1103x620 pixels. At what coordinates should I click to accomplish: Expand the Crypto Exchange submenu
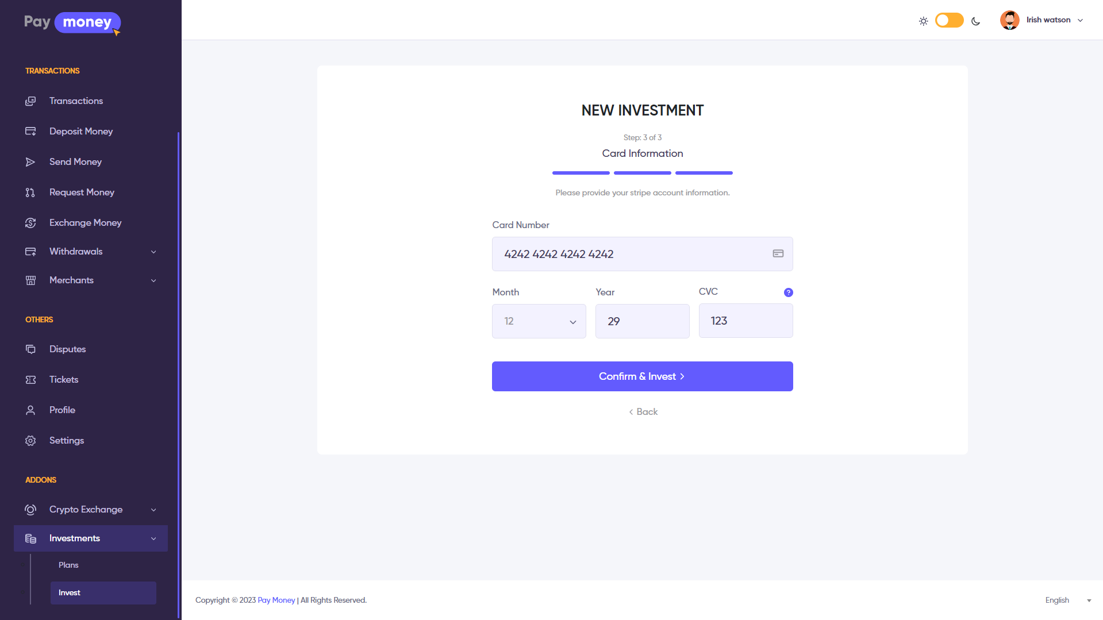[x=153, y=510]
